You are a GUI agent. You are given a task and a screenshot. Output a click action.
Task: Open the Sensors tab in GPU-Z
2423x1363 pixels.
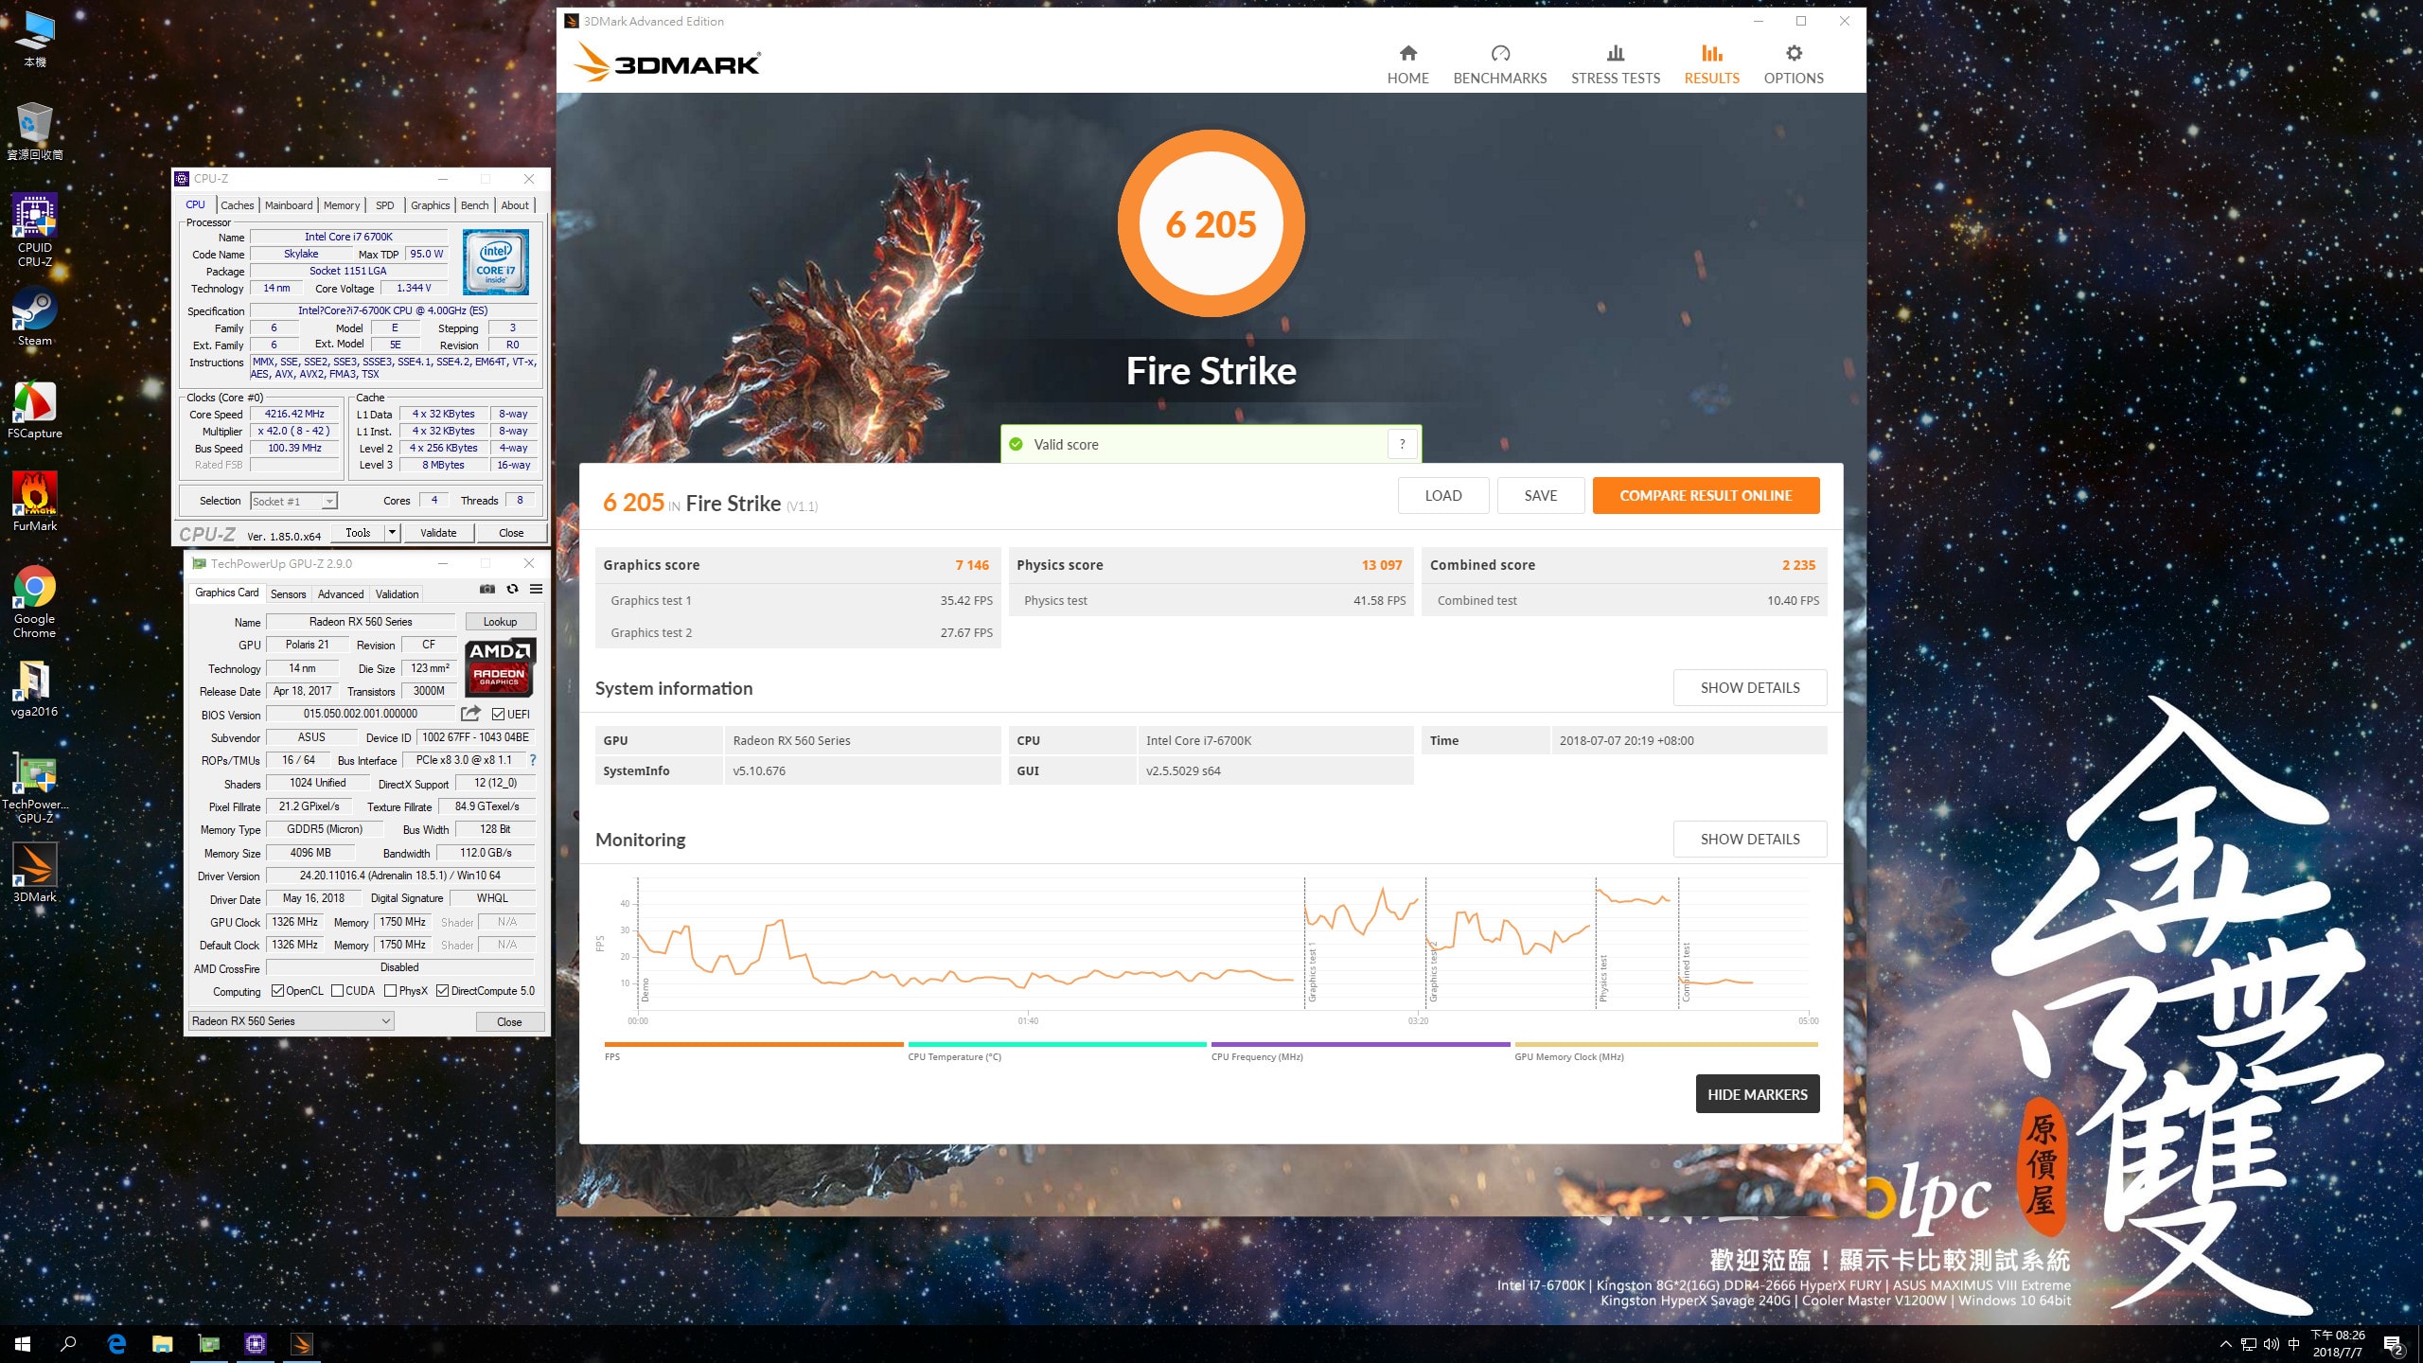(288, 594)
